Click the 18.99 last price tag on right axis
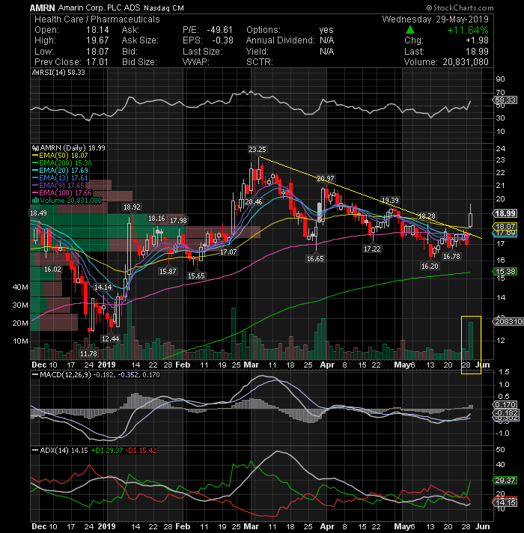 tap(505, 213)
